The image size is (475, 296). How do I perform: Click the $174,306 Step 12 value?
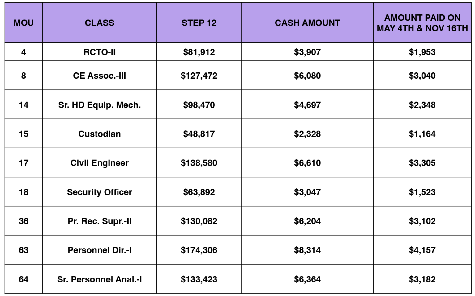pos(199,250)
